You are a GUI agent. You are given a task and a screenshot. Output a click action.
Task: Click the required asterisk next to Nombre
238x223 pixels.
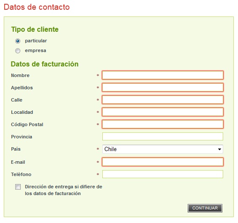(x=98, y=75)
